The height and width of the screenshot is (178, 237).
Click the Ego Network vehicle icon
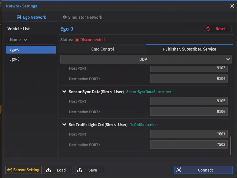[19, 17]
